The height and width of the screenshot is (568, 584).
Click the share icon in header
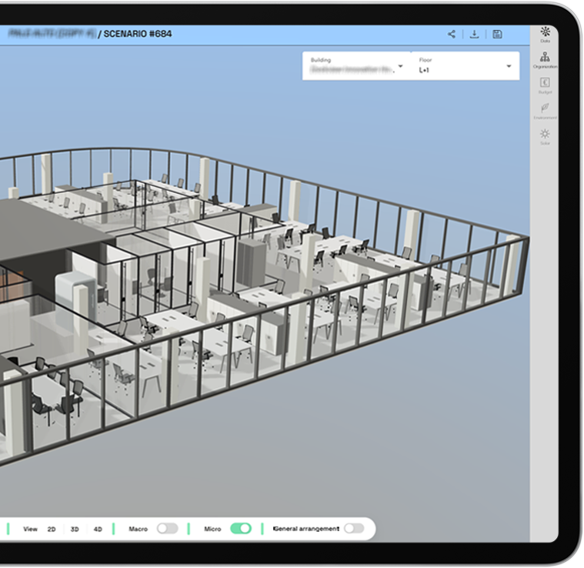(452, 35)
